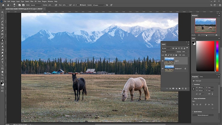Add a layer mask in Layers panel

(x=173, y=89)
